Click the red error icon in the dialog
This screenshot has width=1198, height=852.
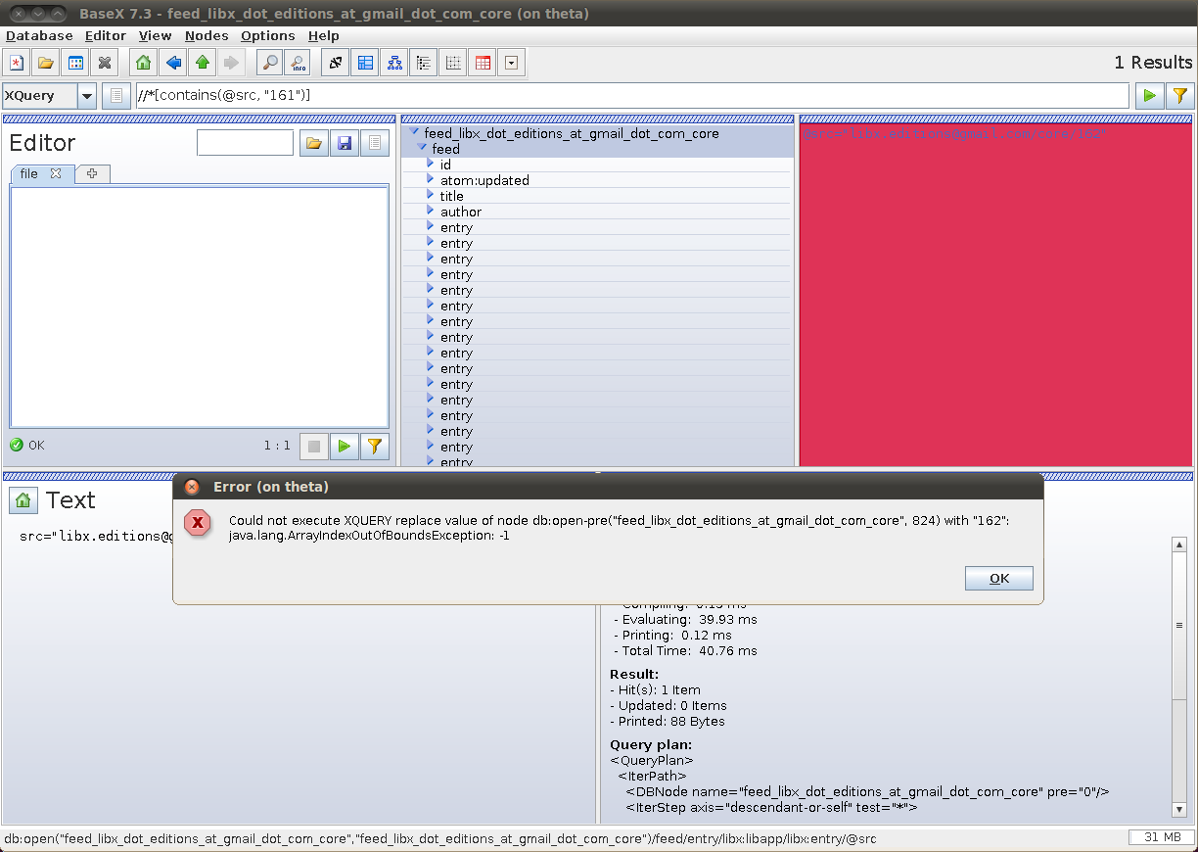[199, 524]
